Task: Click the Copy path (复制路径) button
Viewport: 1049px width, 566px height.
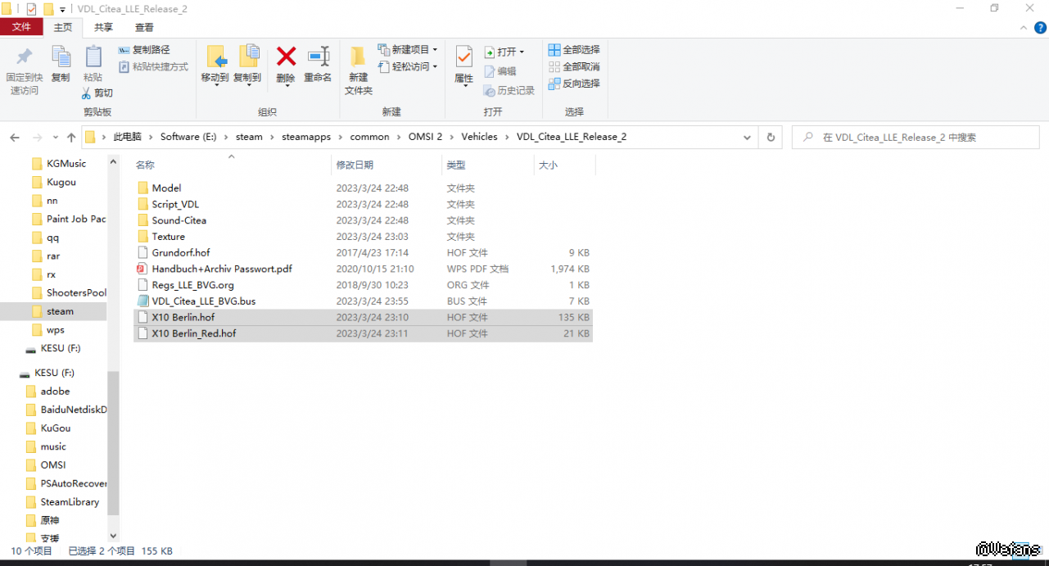Action: click(x=145, y=50)
